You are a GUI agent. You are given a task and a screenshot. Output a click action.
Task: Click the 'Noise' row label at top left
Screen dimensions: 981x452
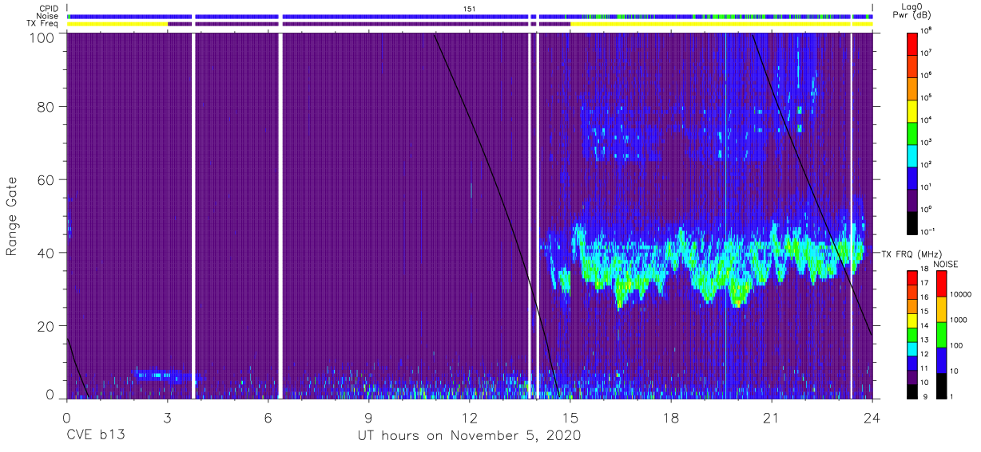point(46,16)
